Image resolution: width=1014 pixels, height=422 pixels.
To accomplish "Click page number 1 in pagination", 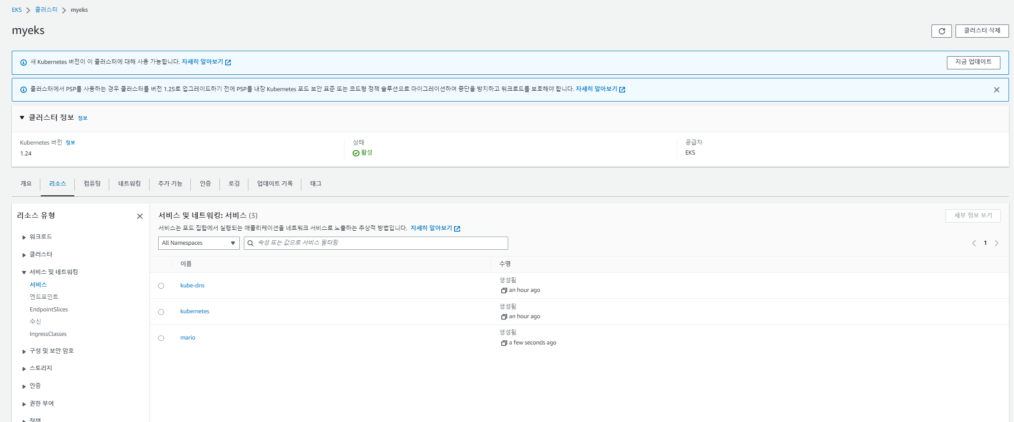I will (985, 243).
